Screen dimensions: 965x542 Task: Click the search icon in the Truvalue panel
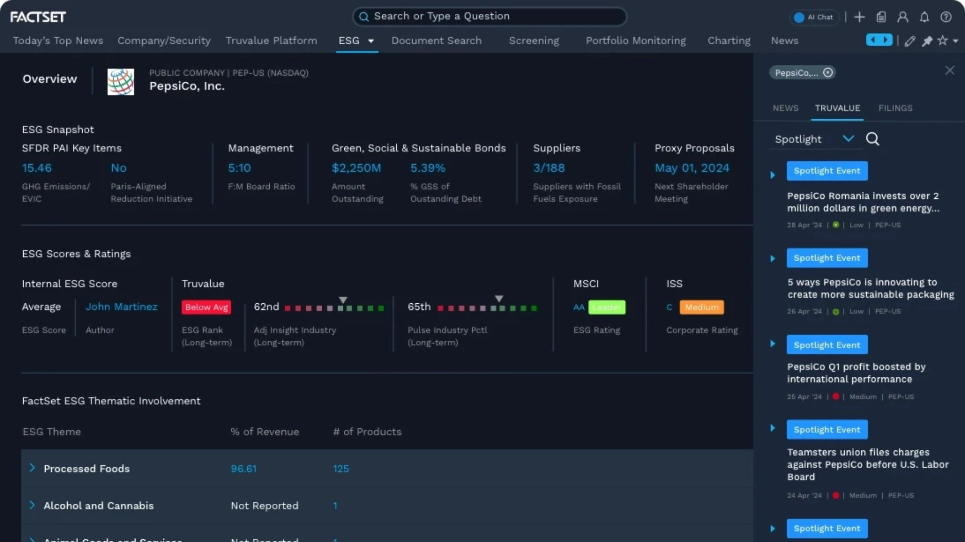coord(872,139)
